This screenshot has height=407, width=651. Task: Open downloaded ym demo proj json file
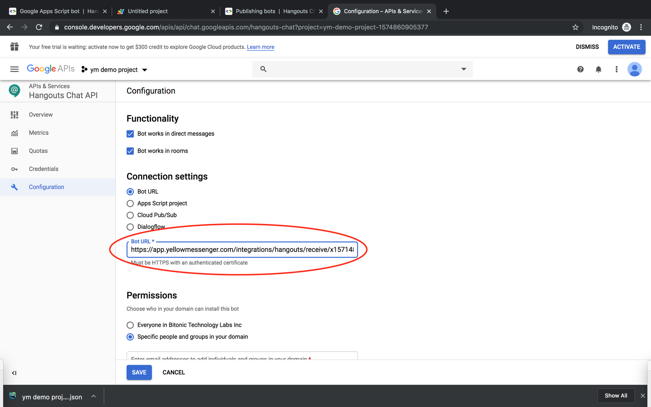[52, 397]
